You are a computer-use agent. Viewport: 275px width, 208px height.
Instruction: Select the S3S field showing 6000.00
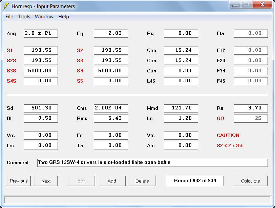pyautogui.click(x=41, y=71)
